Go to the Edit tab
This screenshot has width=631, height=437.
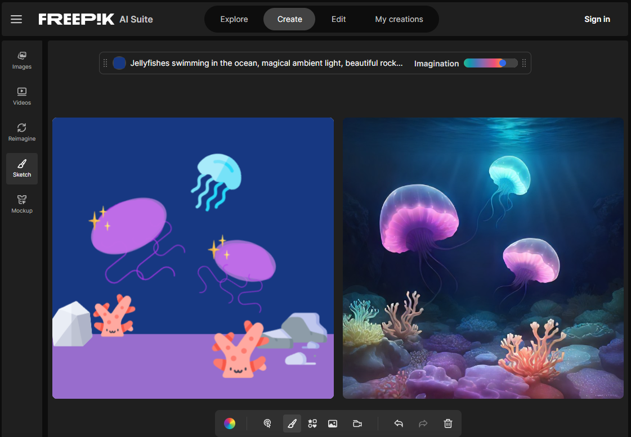tap(338, 19)
